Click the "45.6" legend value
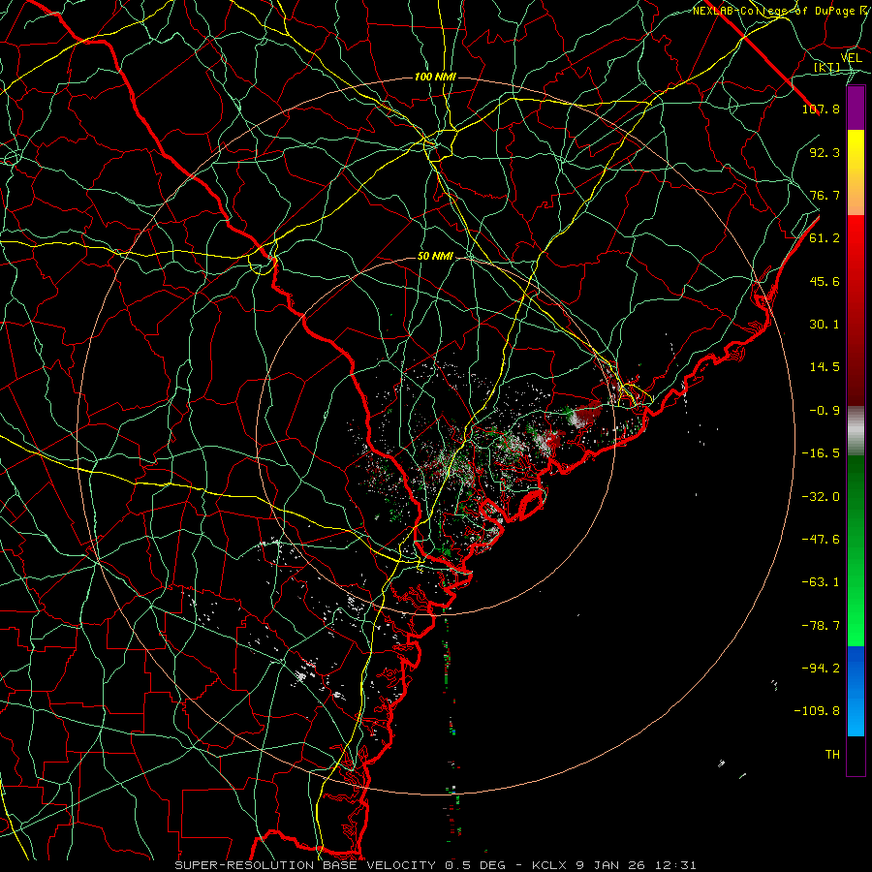872x872 pixels. pyautogui.click(x=825, y=281)
